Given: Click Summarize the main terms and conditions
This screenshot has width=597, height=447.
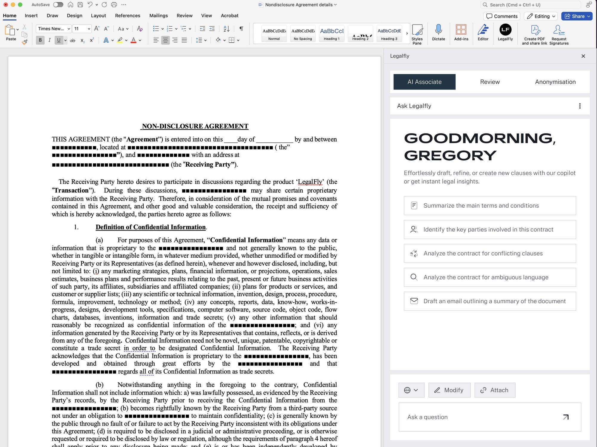Looking at the screenshot, I should 490,205.
